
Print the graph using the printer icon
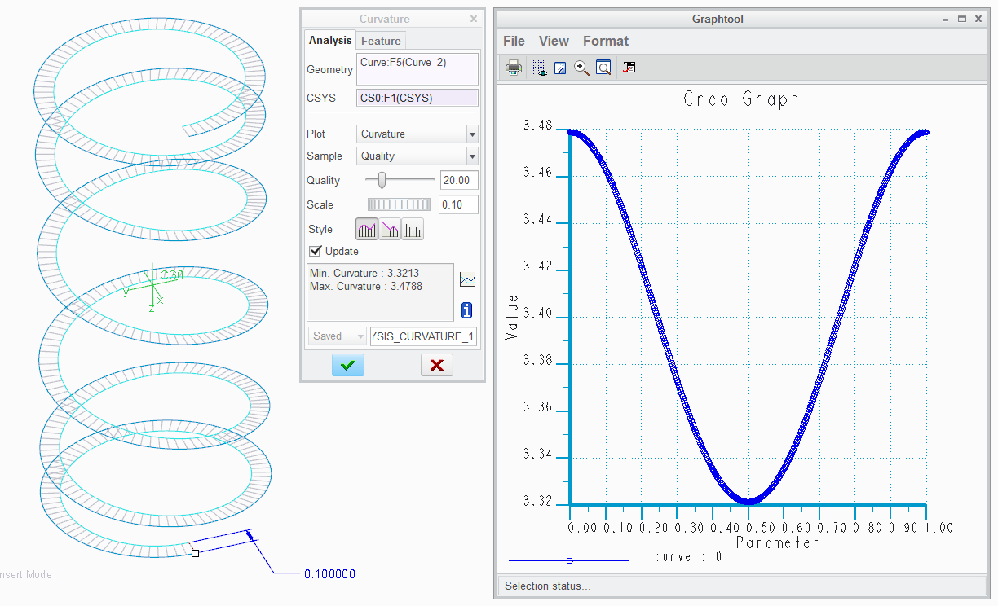(514, 68)
